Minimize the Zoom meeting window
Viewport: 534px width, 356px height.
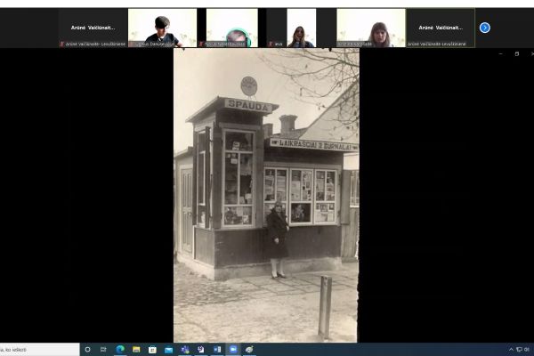click(x=500, y=53)
